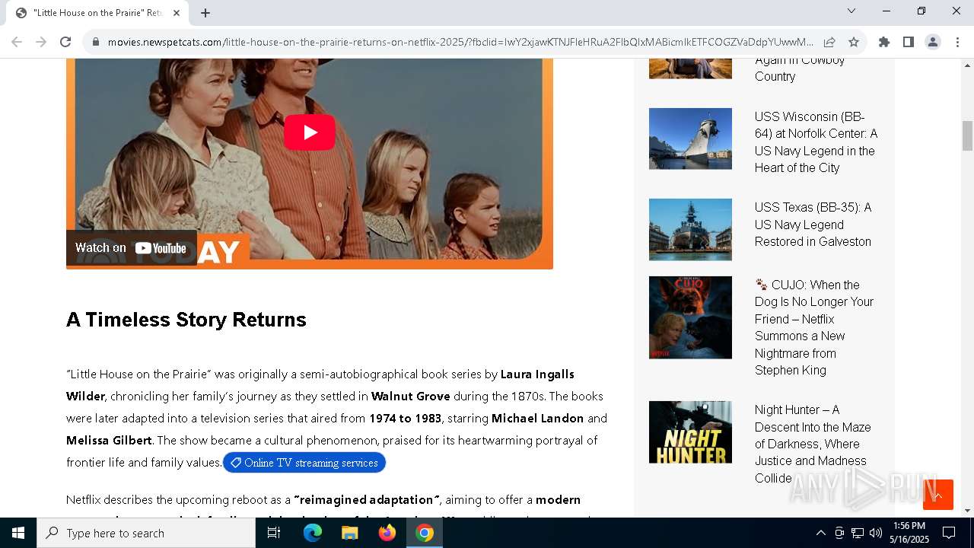974x548 pixels.
Task: Share this page icon
Action: [829, 42]
